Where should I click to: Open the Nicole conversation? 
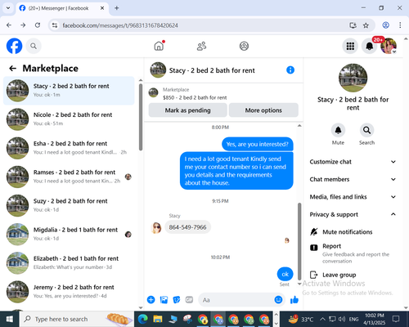(x=69, y=119)
